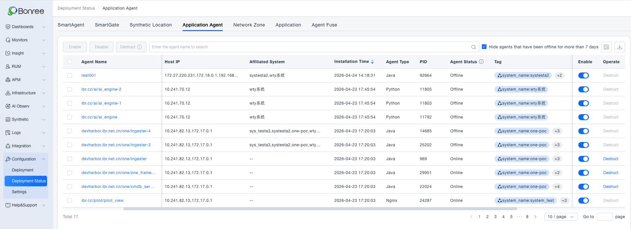Click the Help&Support book icon

click(x=8, y=205)
